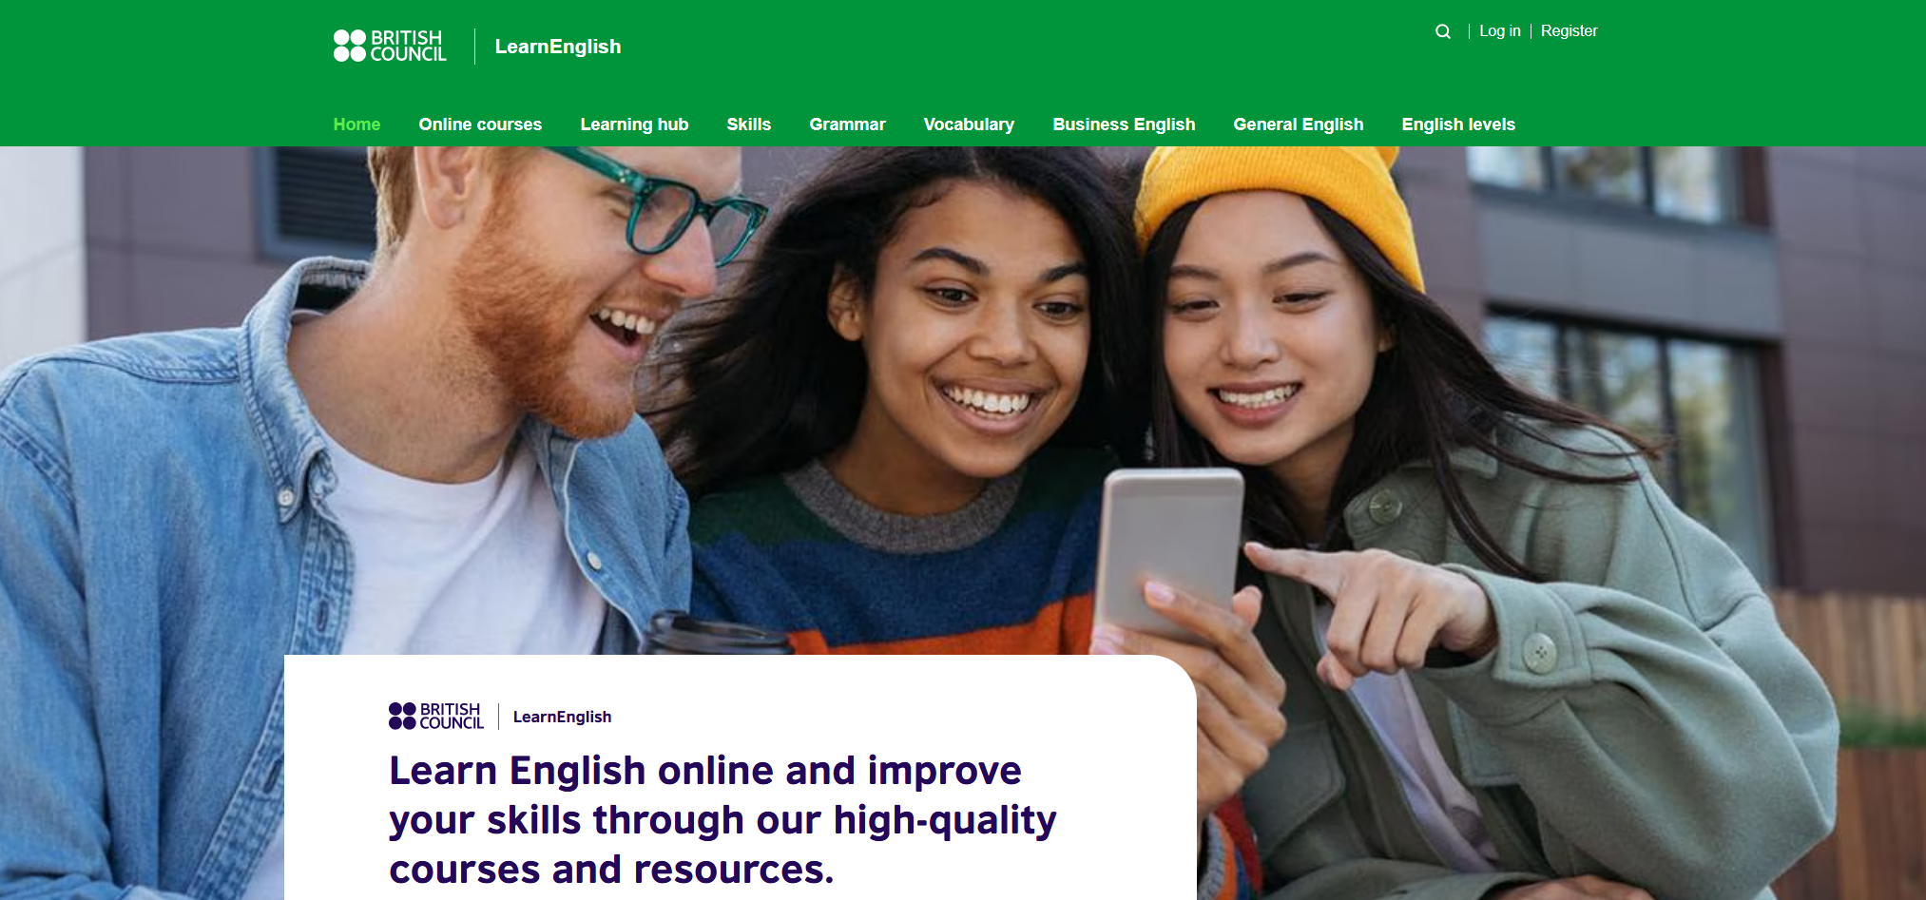The width and height of the screenshot is (1926, 900).
Task: Click the British Council logo in header
Action: click(x=390, y=46)
